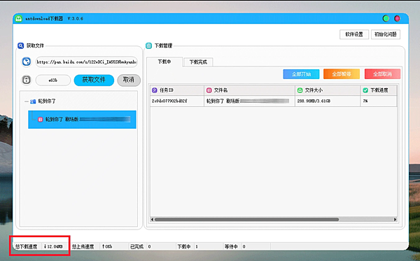The width and height of the screenshot is (420, 261).
Task: Click the 任务ID column header
Action: click(x=177, y=90)
